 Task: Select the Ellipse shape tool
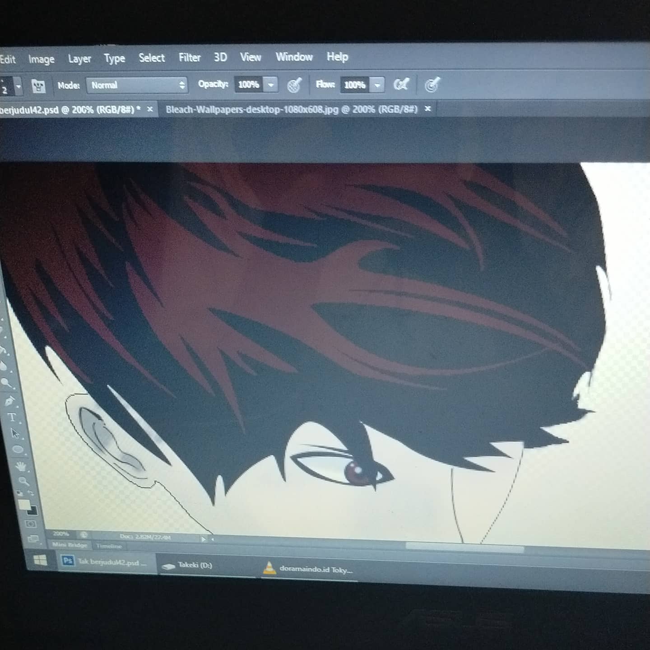point(18,450)
